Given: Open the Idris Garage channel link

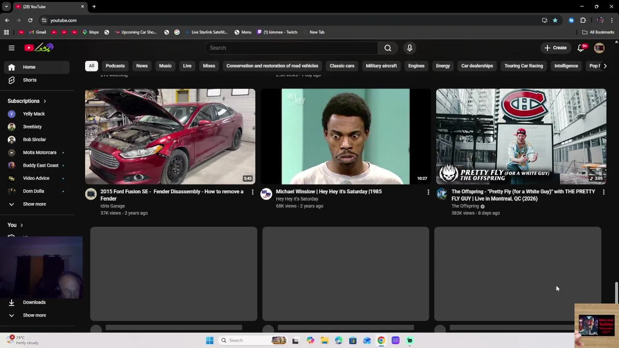Looking at the screenshot, I should [x=113, y=206].
